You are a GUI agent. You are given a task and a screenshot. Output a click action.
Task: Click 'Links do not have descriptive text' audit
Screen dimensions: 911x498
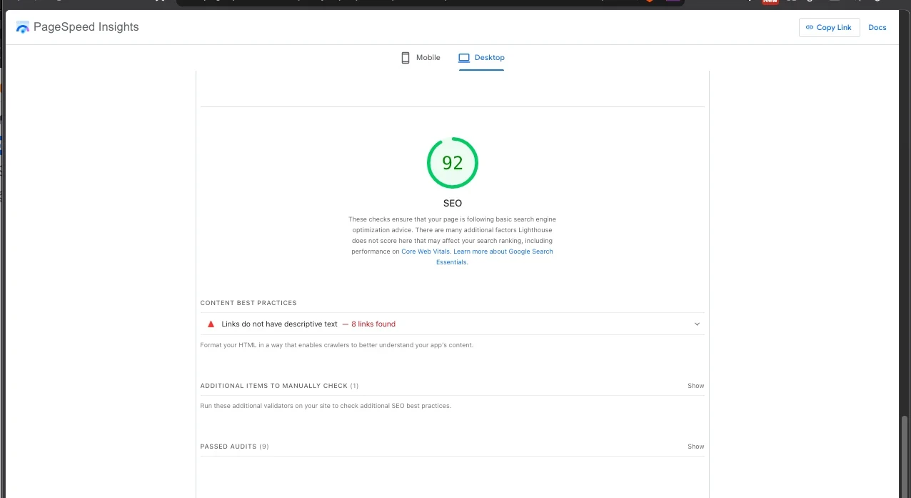pyautogui.click(x=453, y=324)
